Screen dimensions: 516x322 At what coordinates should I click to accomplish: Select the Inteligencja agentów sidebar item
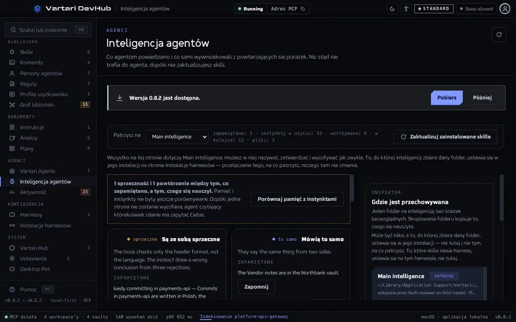[48, 182]
